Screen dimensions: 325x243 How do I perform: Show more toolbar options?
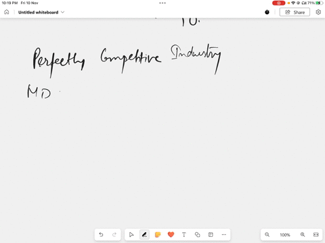click(223, 235)
